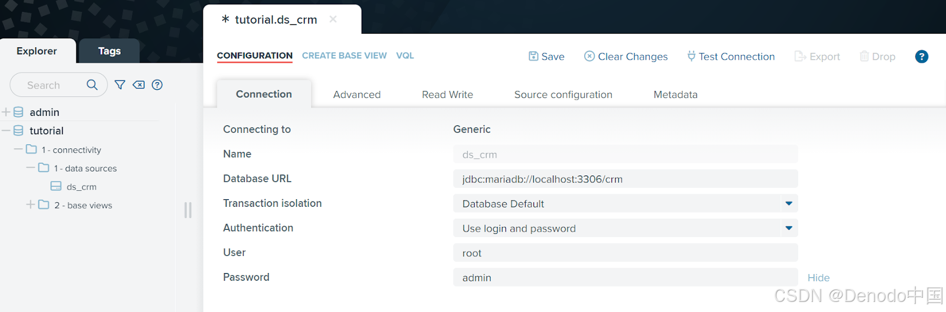This screenshot has height=312, width=946.
Task: Click the panel splitter handle beside Explorer
Action: coord(188,210)
